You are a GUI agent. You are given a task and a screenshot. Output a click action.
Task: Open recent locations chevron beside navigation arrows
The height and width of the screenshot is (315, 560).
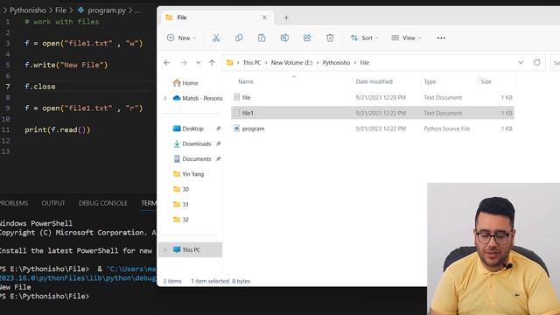pos(199,63)
